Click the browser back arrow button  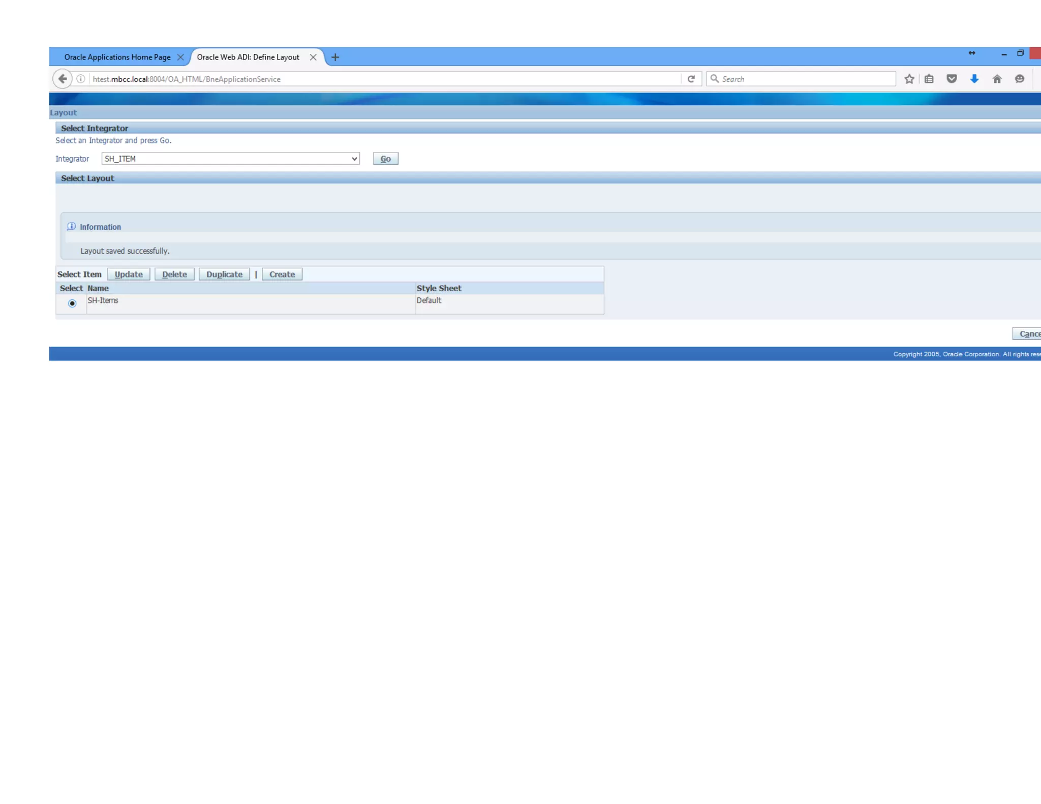[x=62, y=79]
